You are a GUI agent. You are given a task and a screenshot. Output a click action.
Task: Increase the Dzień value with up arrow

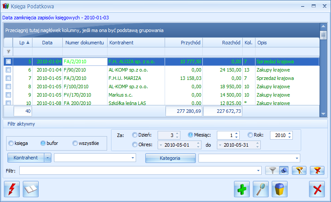click(x=177, y=133)
